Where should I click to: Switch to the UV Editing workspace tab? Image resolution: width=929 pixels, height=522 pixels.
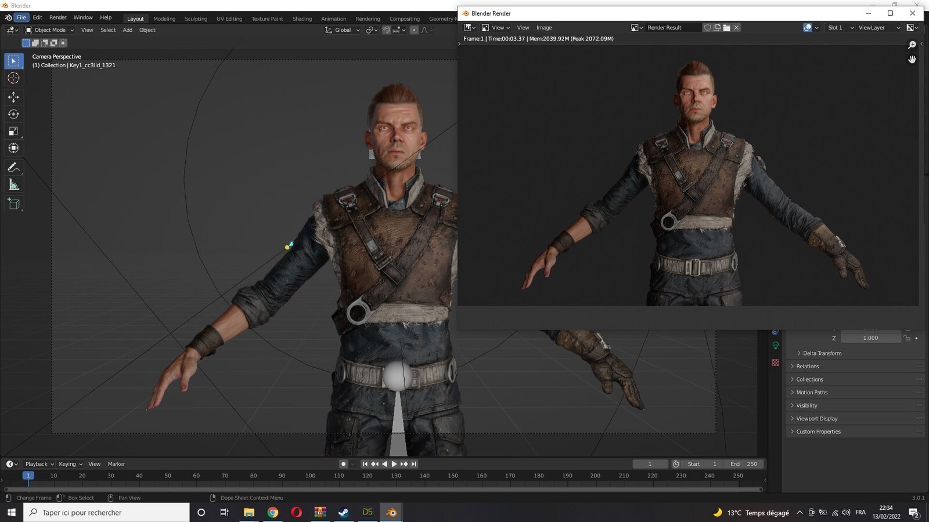[229, 19]
